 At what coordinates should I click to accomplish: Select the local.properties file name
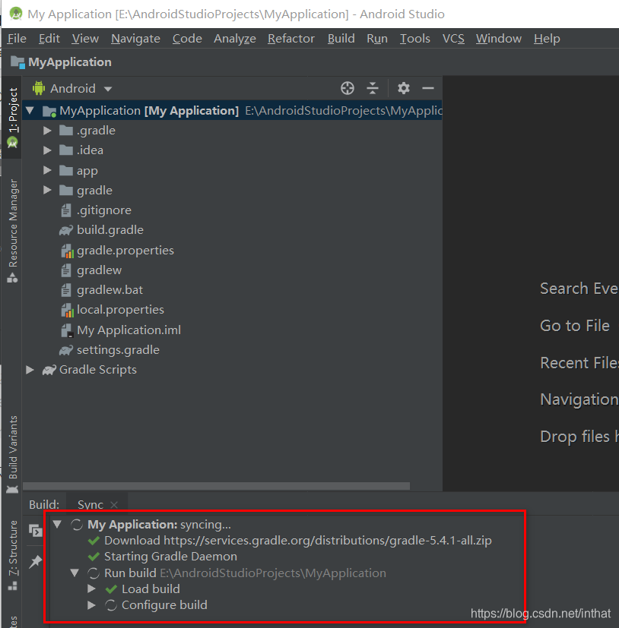[x=120, y=310]
